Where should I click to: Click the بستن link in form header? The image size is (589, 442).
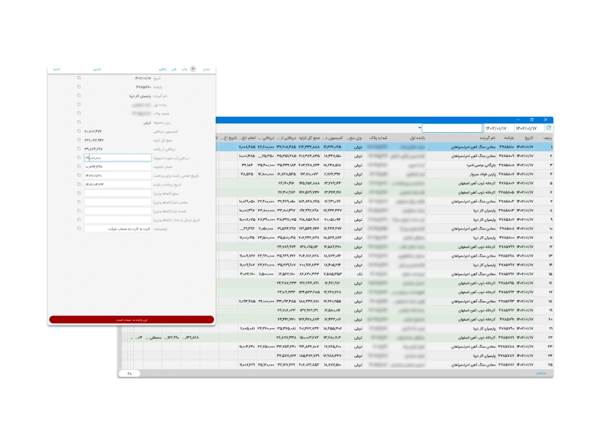208,68
